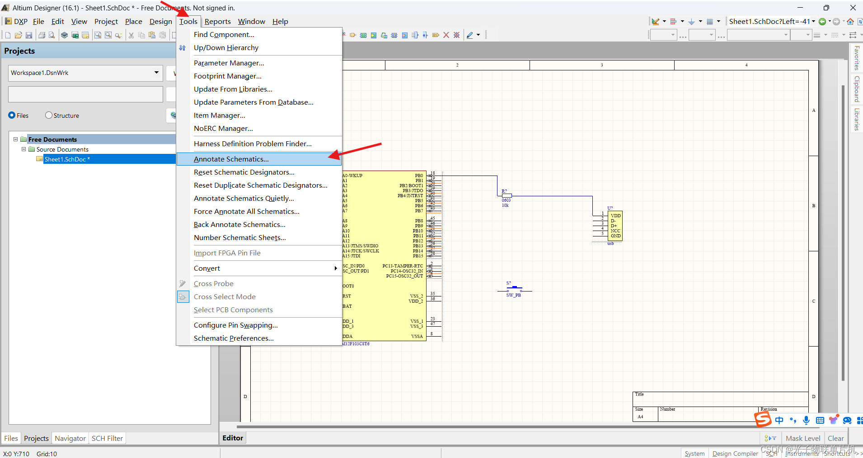This screenshot has height=458, width=863.
Task: Click the Print toolbar icon
Action: pos(42,35)
